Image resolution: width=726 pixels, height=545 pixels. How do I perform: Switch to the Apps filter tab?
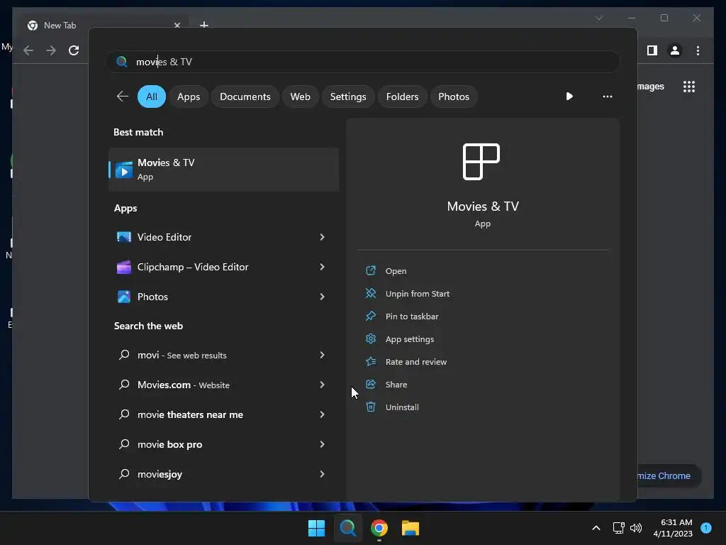[x=189, y=97]
